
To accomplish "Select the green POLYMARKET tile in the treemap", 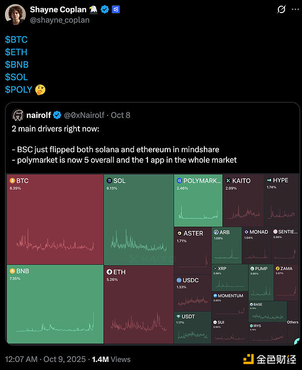I will [198, 201].
